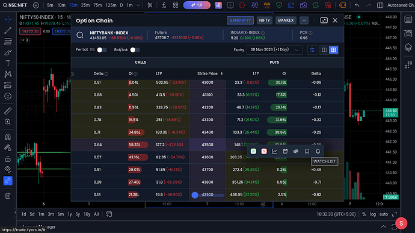The image size is (415, 233).
Task: Select the BANKNIFTY tab
Action: (x=240, y=20)
